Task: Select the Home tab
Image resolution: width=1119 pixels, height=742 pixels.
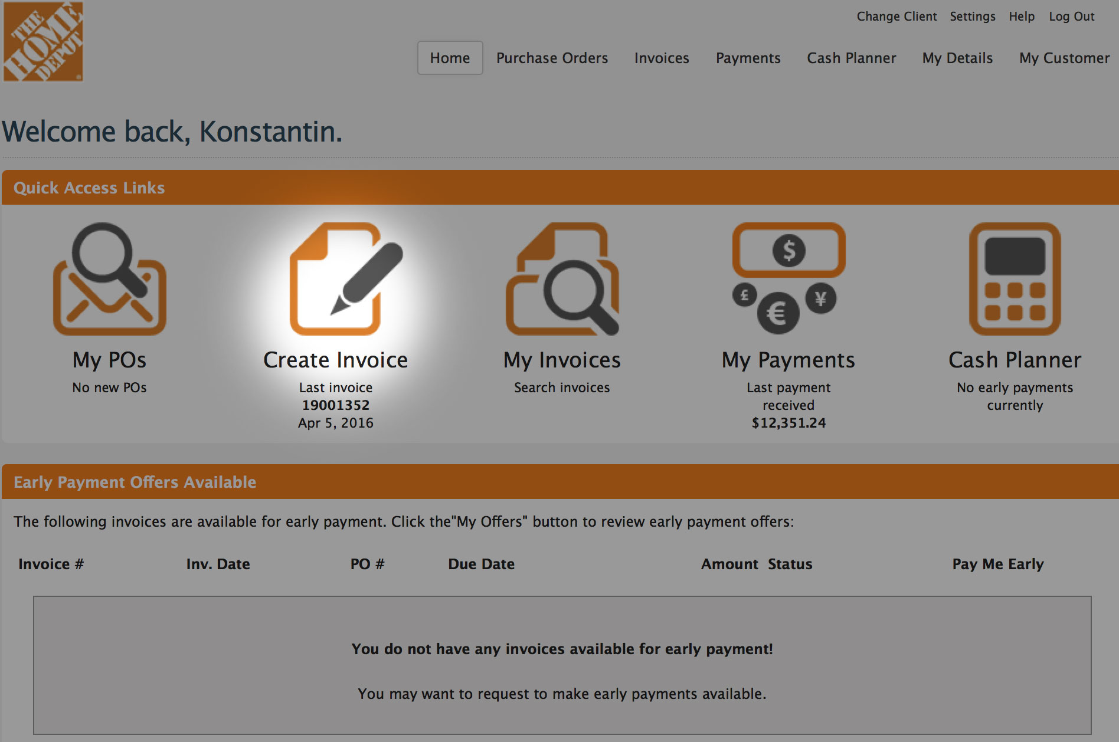Action: pyautogui.click(x=450, y=58)
